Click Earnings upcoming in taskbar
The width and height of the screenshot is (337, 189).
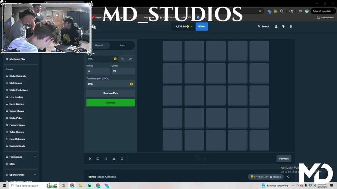(275, 186)
